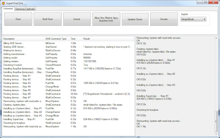Click the 'KillServer' command cell

point(50,43)
